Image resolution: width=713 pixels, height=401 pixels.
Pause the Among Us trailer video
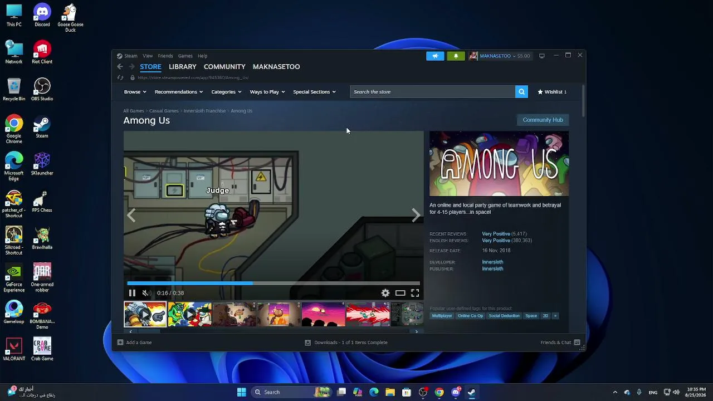point(132,293)
